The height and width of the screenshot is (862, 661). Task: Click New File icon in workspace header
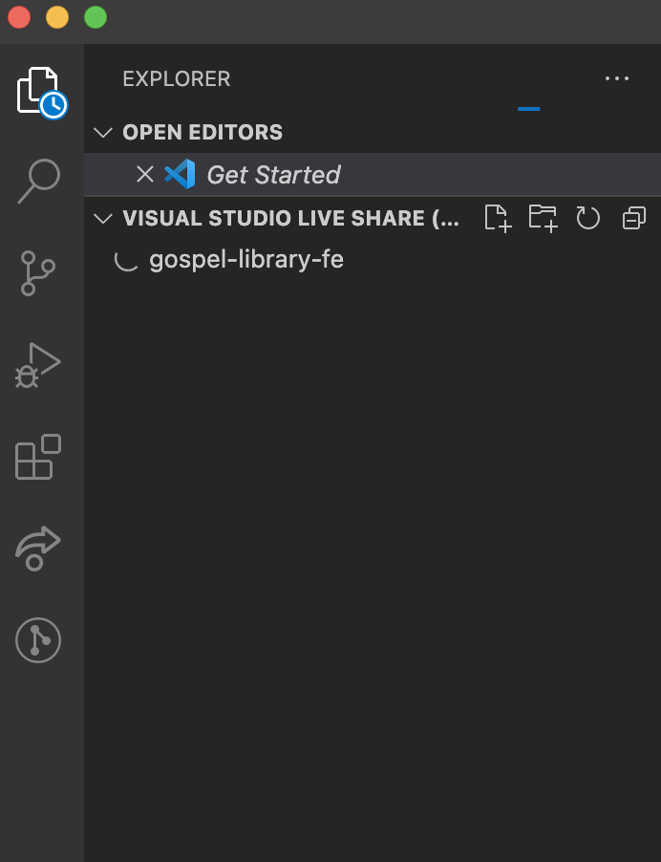tap(499, 218)
